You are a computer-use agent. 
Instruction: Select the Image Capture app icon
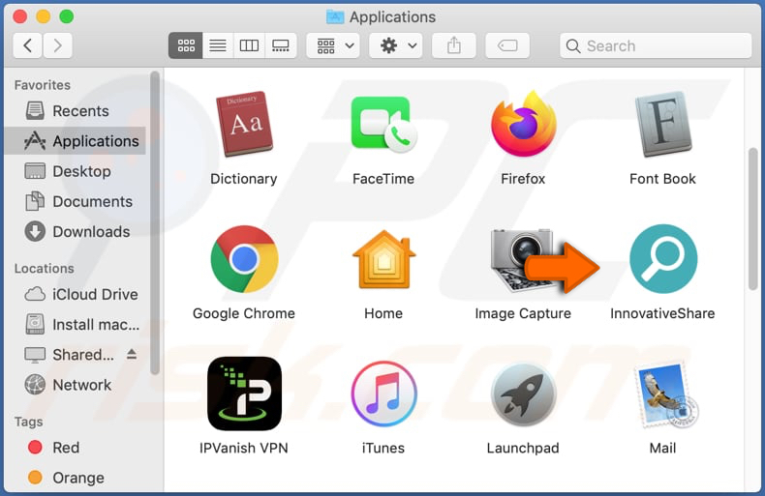(522, 260)
